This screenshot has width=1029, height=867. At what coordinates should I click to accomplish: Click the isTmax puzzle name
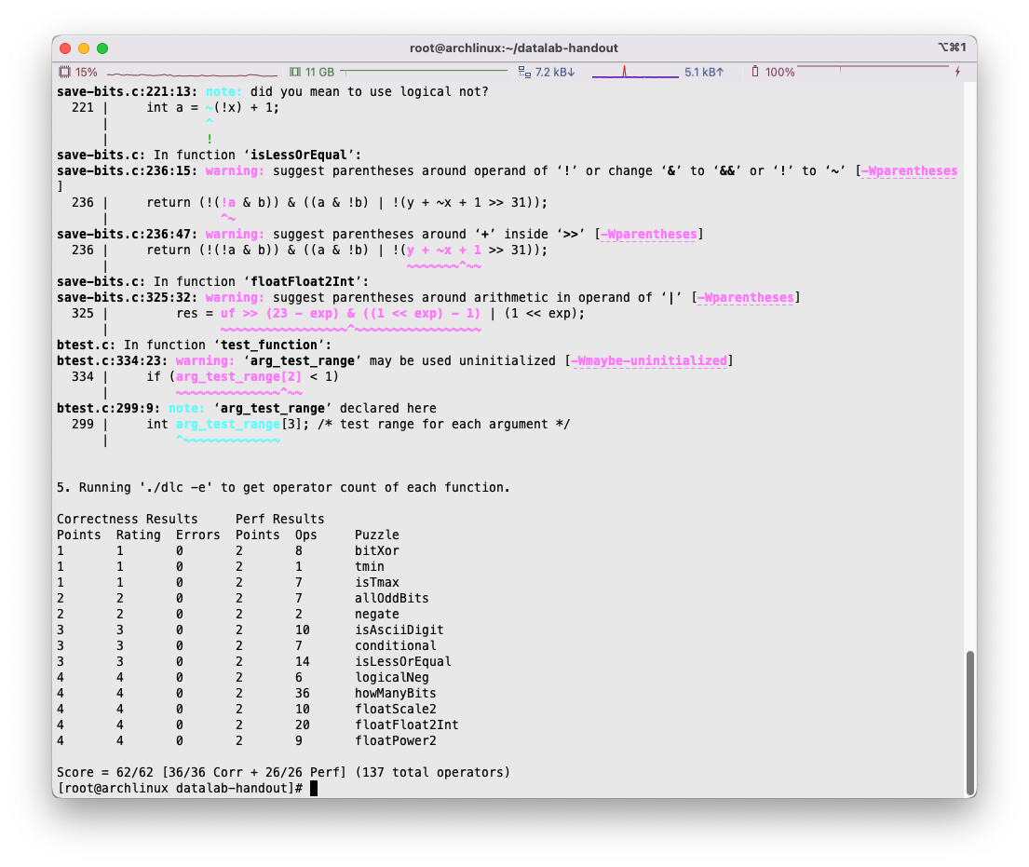[377, 582]
